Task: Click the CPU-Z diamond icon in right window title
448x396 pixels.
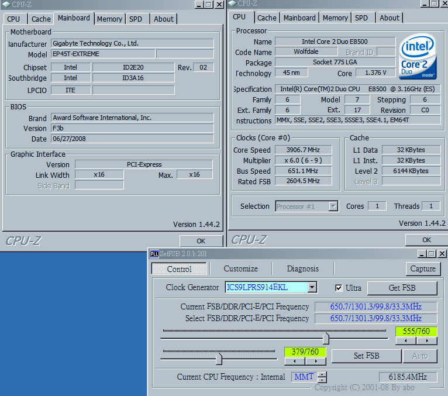Action: 232,3
